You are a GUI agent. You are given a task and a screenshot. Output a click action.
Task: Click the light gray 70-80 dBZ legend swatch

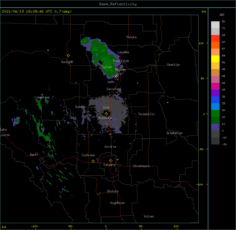[215, 25]
